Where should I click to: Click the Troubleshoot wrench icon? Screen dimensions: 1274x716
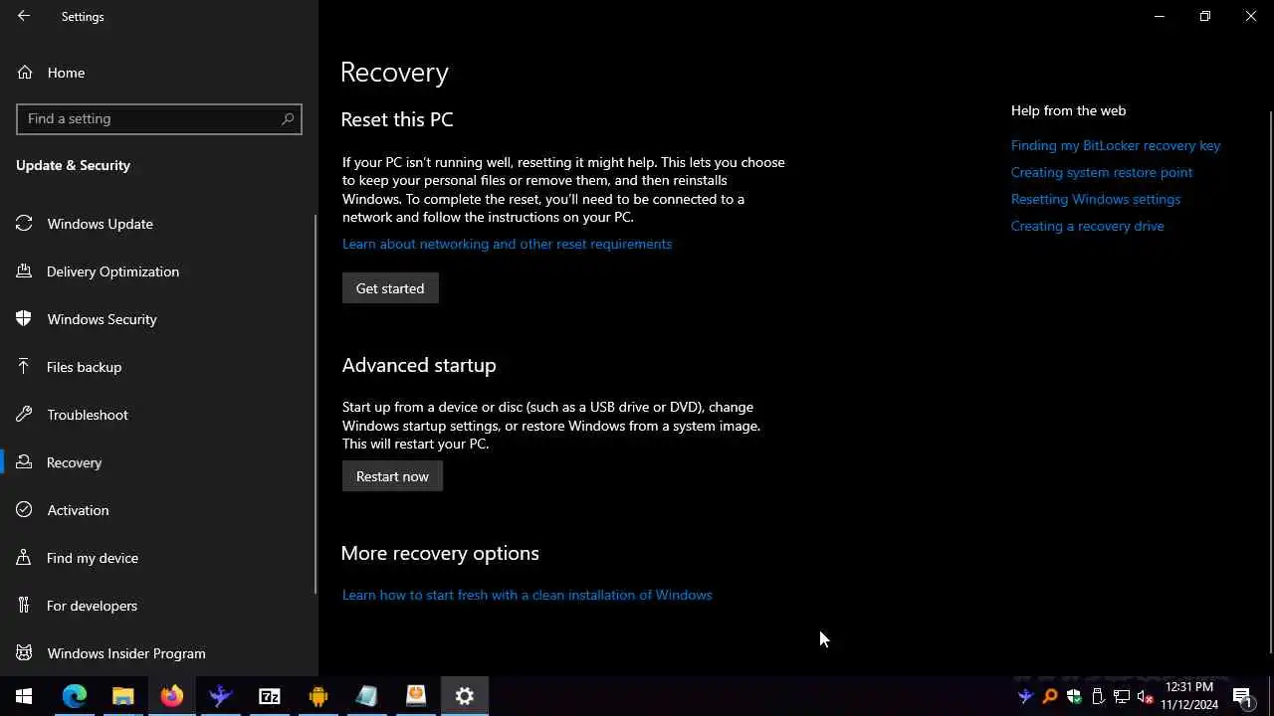coord(25,415)
